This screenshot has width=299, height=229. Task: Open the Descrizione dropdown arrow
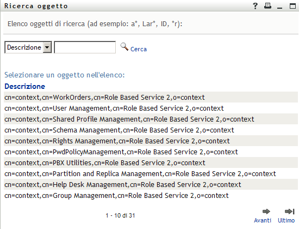47,47
